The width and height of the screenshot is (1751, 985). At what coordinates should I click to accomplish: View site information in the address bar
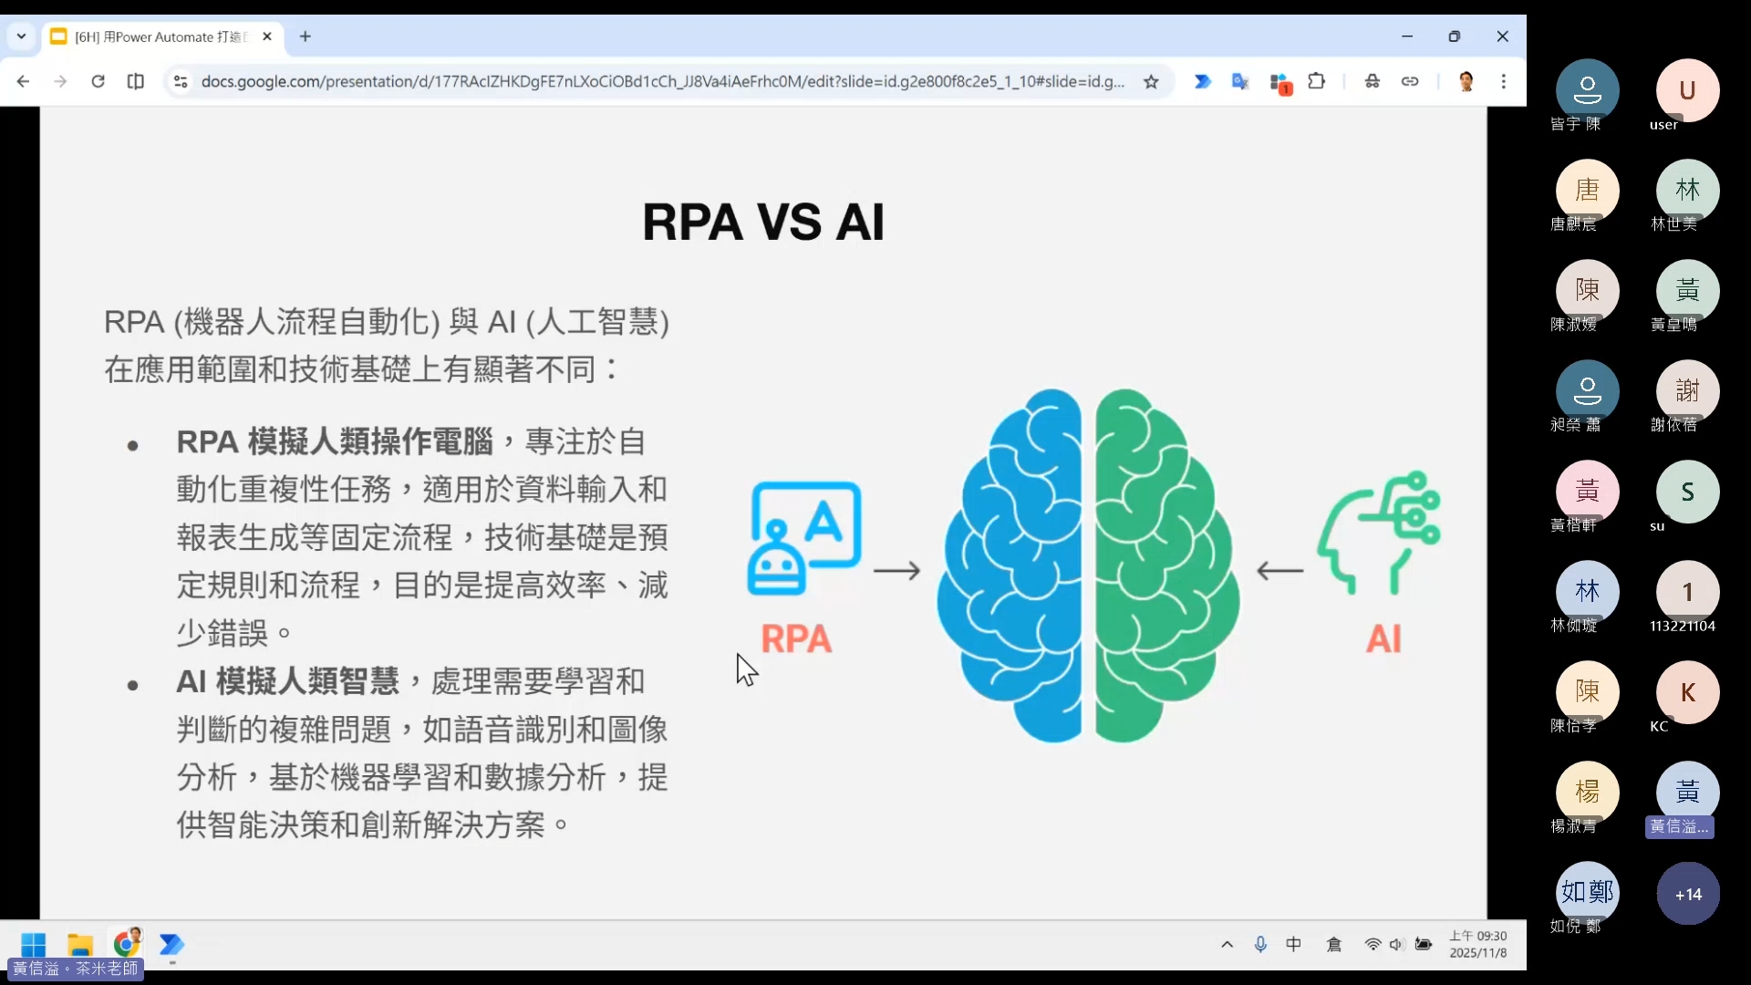pyautogui.click(x=181, y=81)
